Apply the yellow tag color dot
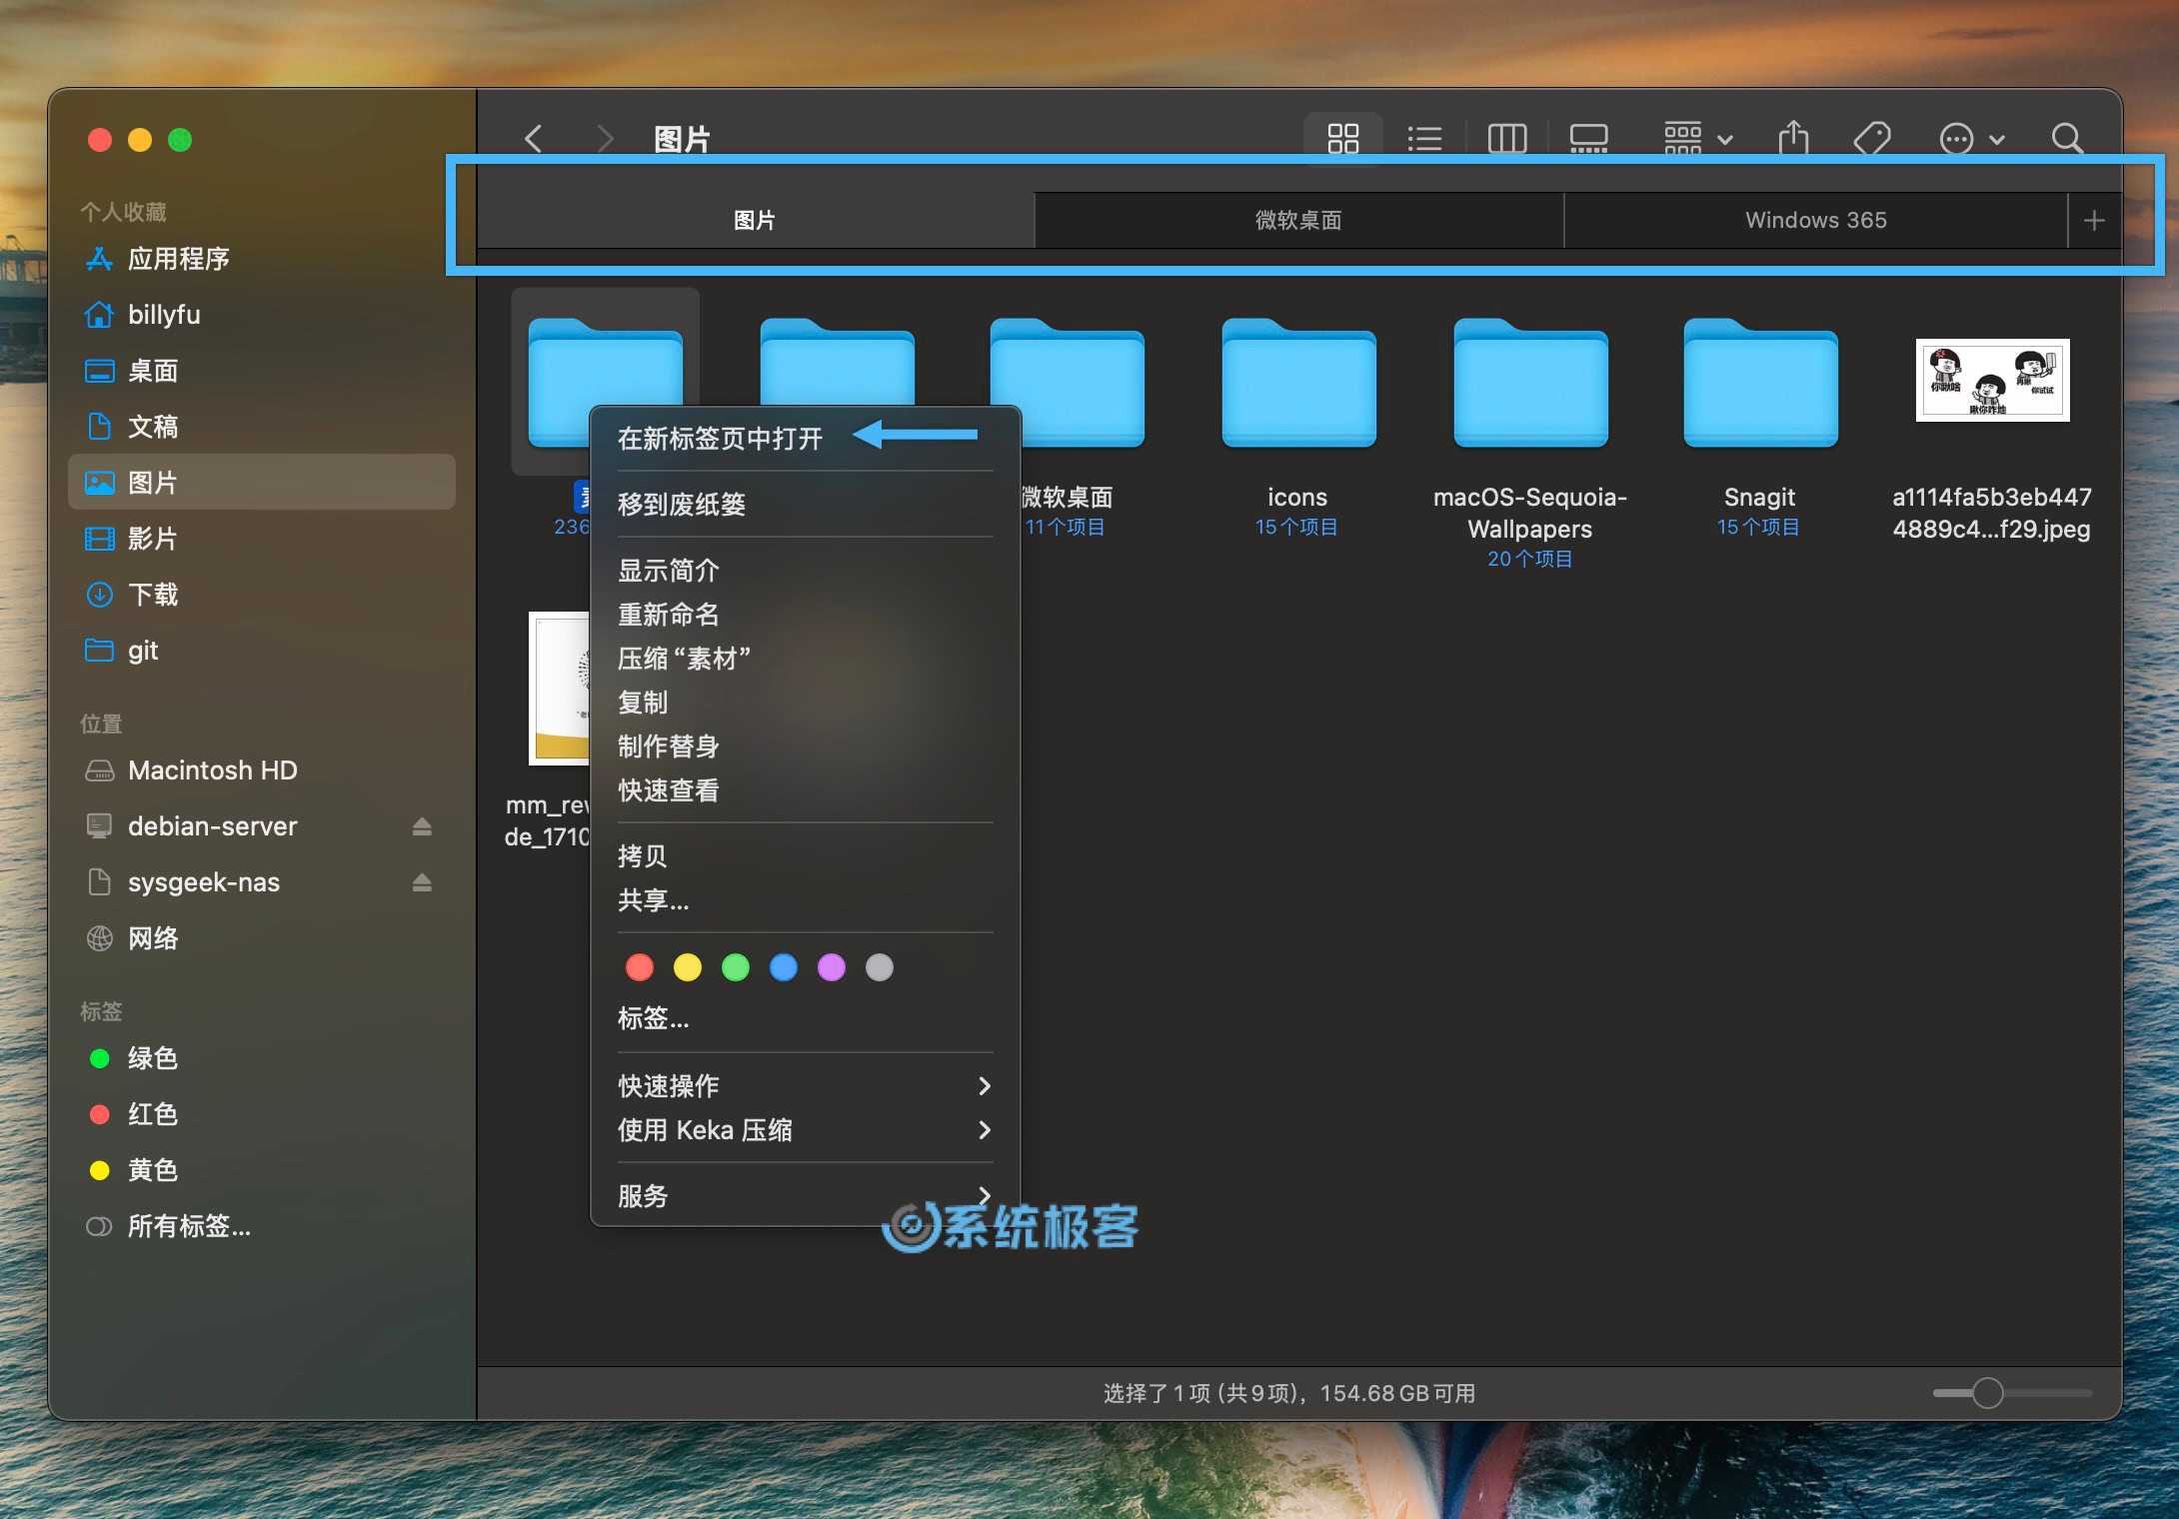 (688, 967)
